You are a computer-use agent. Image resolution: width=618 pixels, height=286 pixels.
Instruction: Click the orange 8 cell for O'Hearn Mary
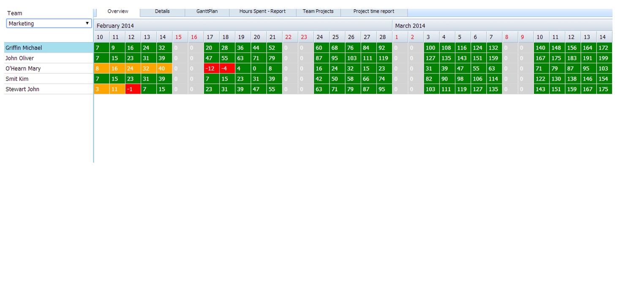102,68
